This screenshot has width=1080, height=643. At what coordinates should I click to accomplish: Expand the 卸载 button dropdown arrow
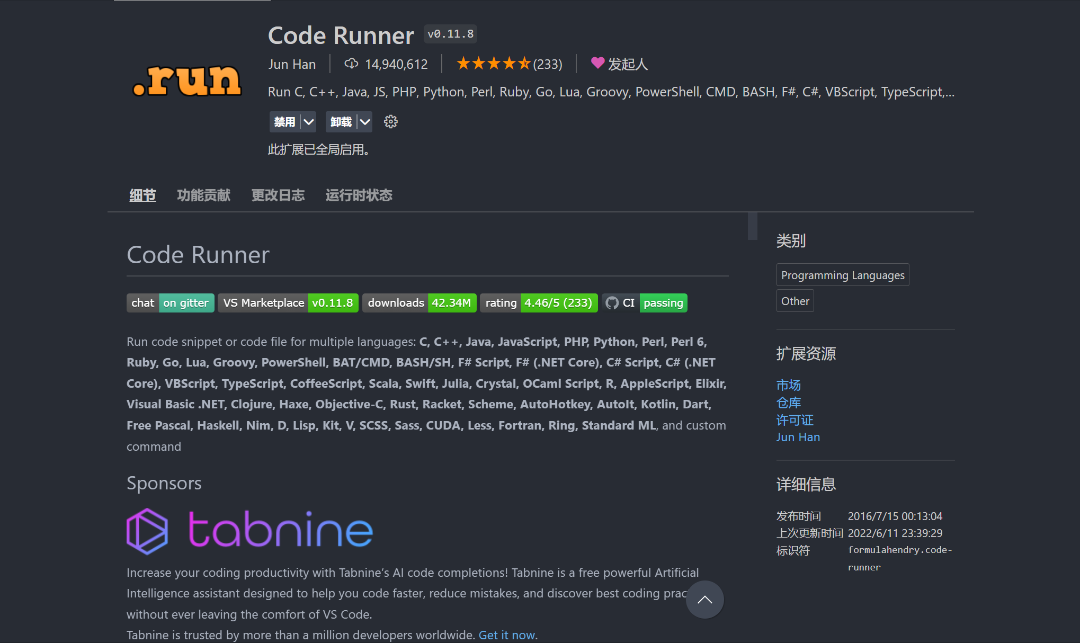click(x=365, y=121)
